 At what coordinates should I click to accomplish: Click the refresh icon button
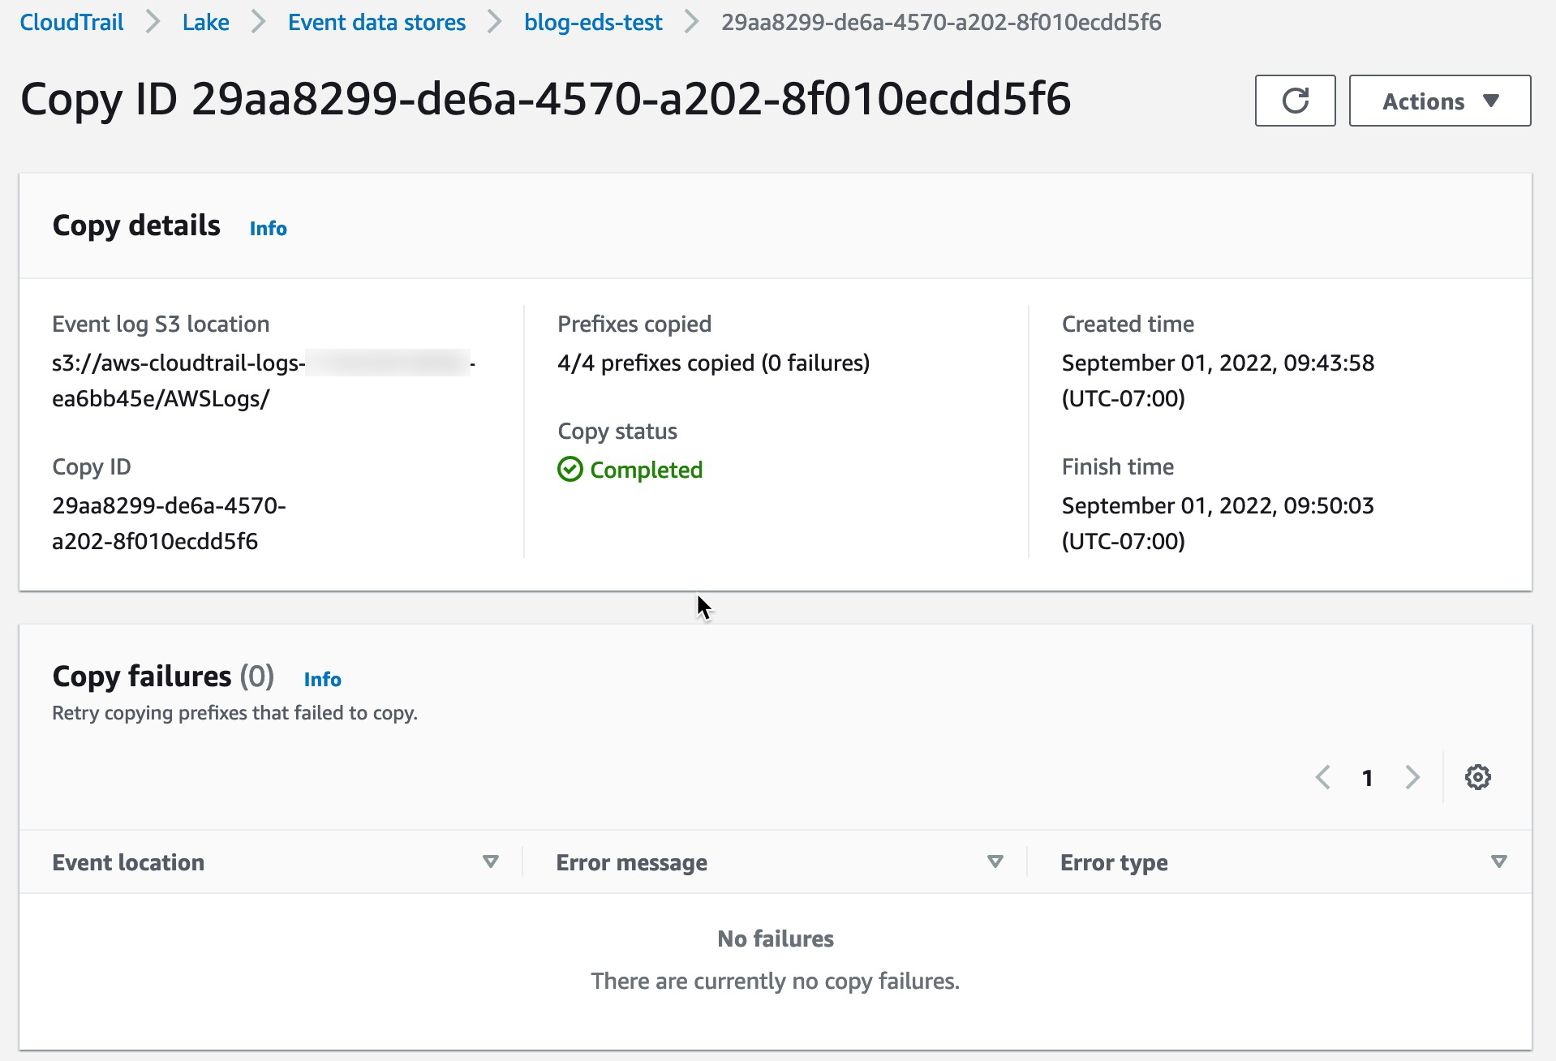1295,101
